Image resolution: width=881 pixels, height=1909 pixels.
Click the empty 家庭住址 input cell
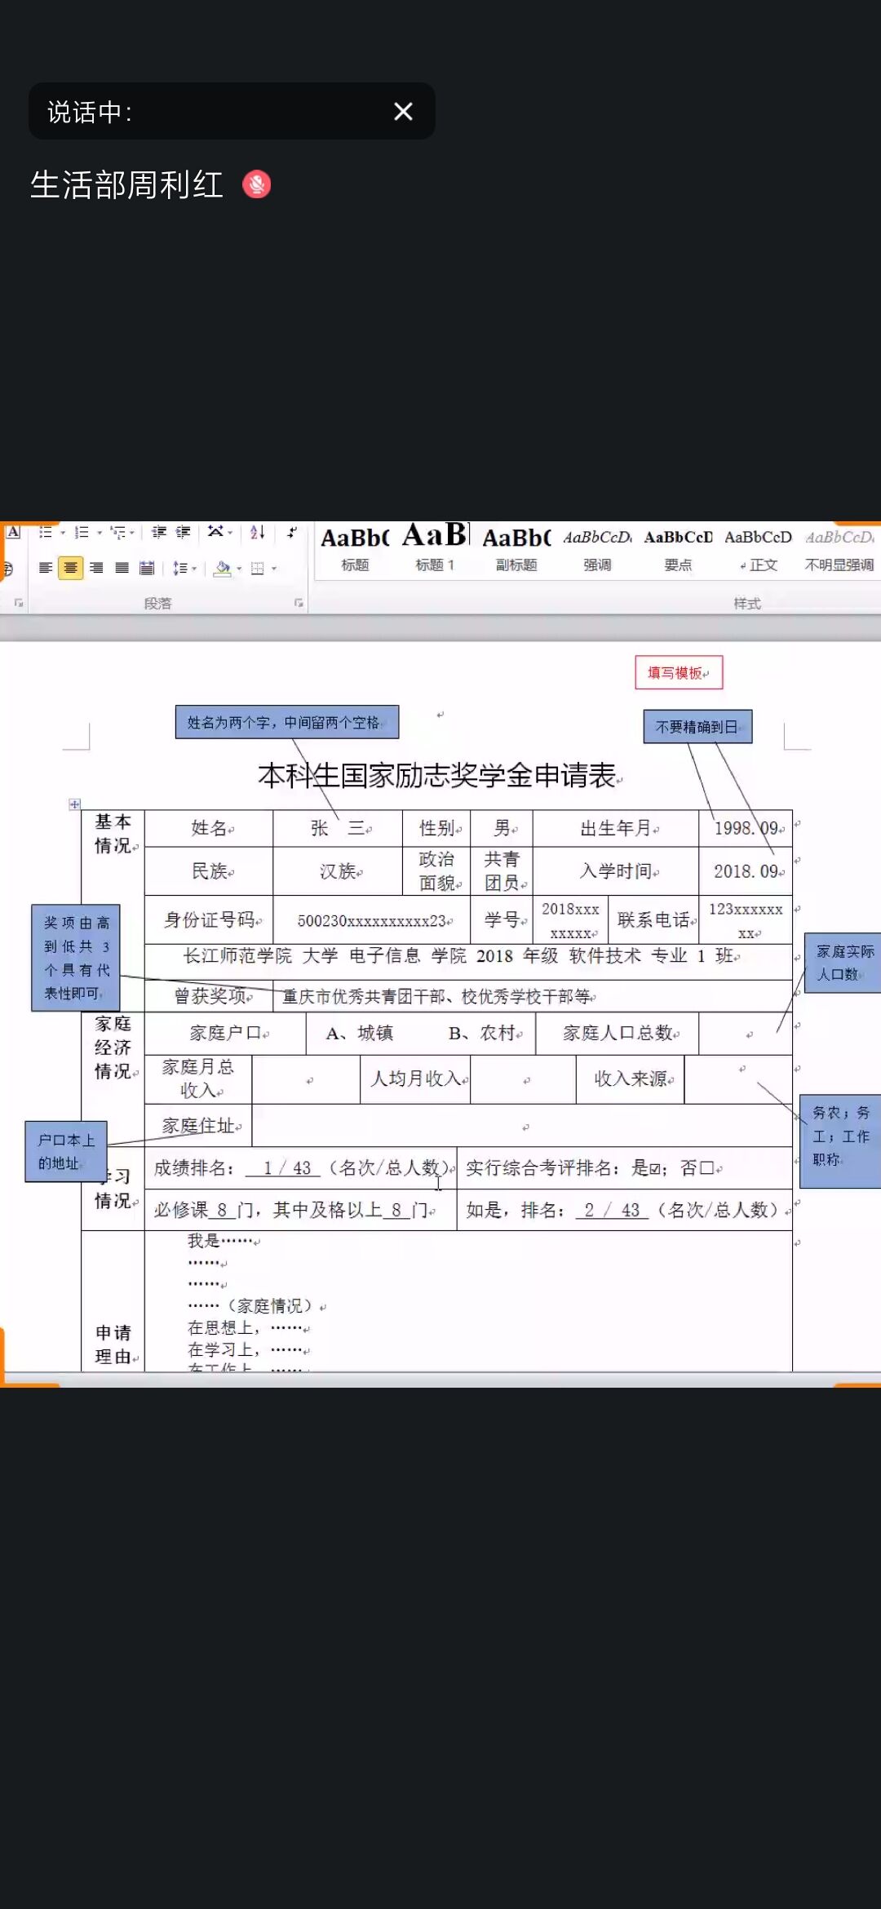click(x=522, y=1126)
